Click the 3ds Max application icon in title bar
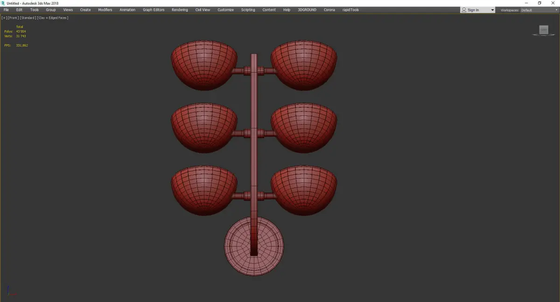Viewport: 560px width, 302px height. coord(3,3)
